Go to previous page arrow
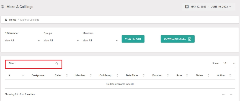The height and width of the screenshot is (101, 240). pyautogui.click(x=223, y=94)
